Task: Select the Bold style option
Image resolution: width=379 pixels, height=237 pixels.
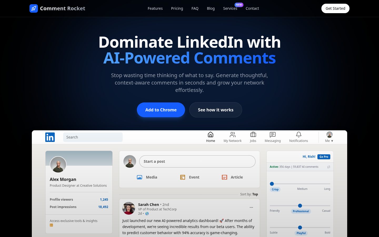Action: tap(327, 233)
